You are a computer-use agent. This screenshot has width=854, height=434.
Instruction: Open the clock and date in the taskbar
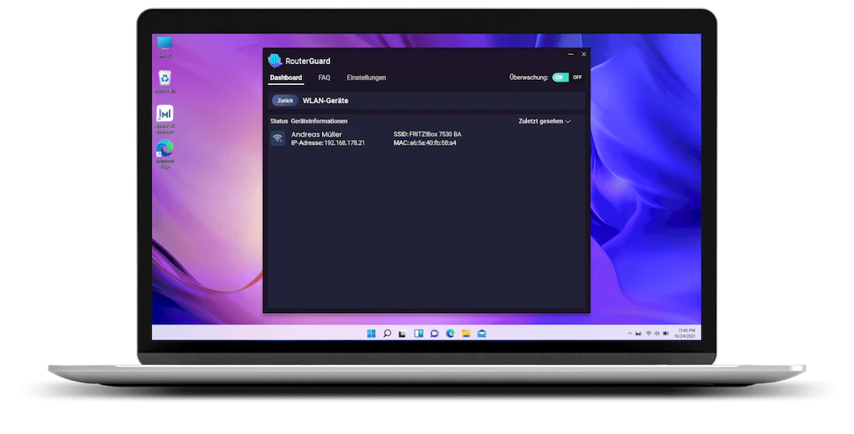tap(685, 333)
